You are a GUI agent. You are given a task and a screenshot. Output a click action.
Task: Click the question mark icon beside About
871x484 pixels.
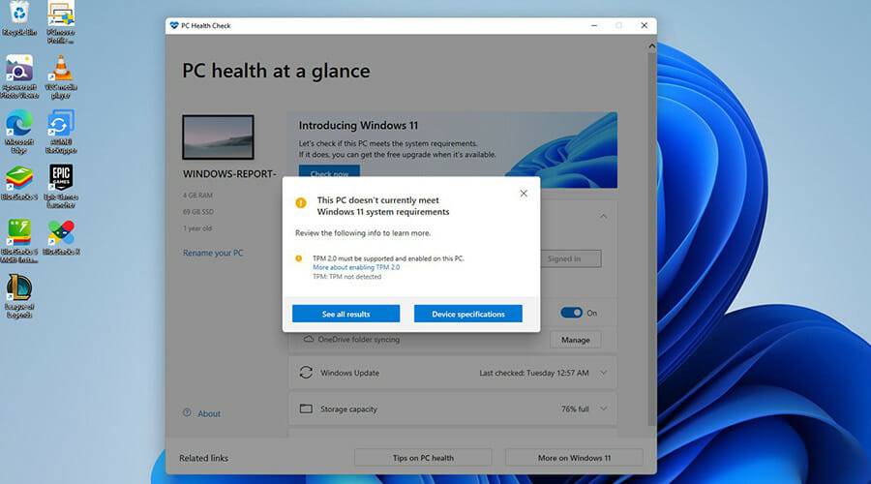point(187,413)
